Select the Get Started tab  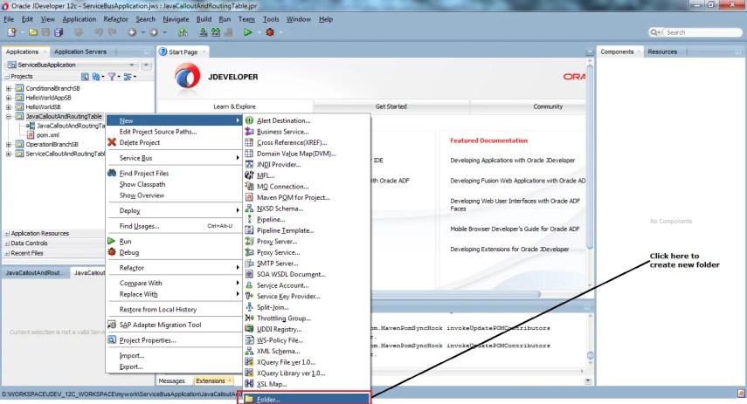click(x=391, y=106)
